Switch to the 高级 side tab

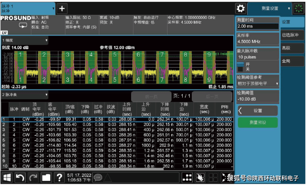(x=292, y=48)
